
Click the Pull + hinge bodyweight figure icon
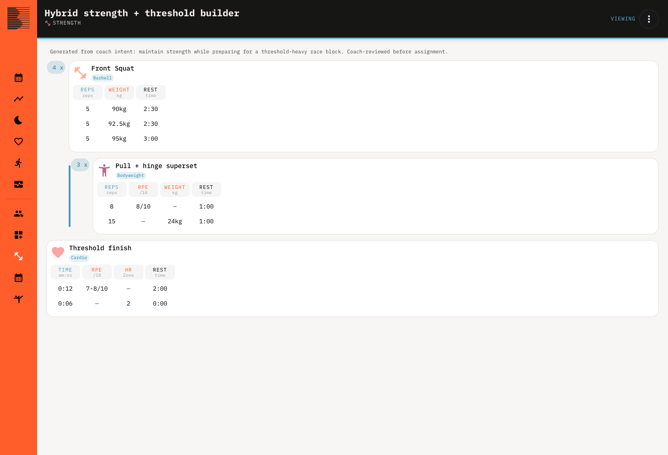(x=104, y=170)
